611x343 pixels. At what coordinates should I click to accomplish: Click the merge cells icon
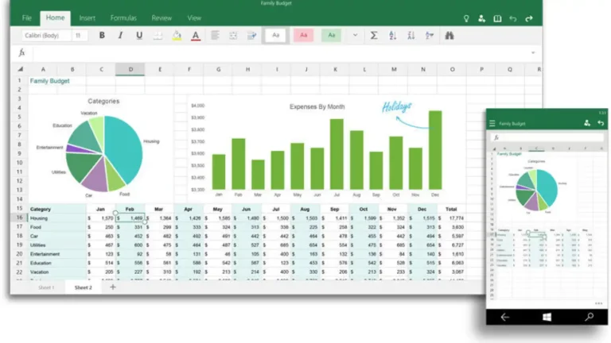pos(233,36)
